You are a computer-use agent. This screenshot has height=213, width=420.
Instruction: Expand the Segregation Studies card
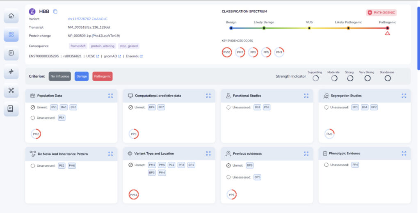[404, 96]
